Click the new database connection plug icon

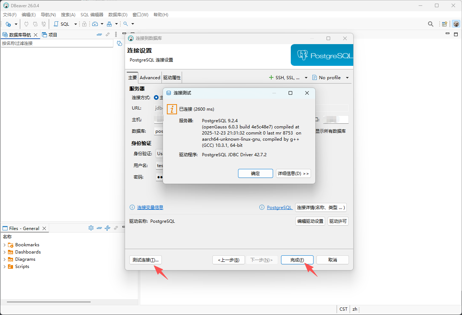pos(8,24)
